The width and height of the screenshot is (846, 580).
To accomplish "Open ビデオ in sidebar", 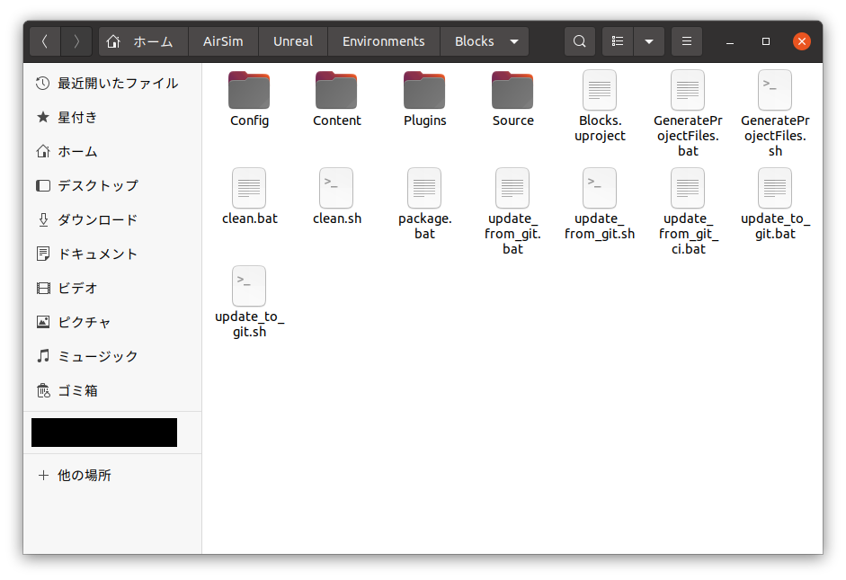I will click(112, 288).
